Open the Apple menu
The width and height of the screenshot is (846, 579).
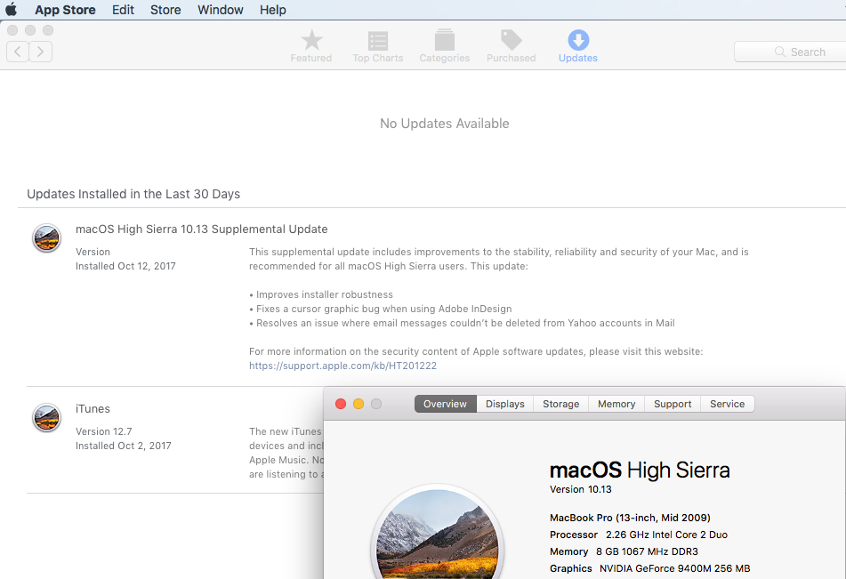(x=11, y=10)
